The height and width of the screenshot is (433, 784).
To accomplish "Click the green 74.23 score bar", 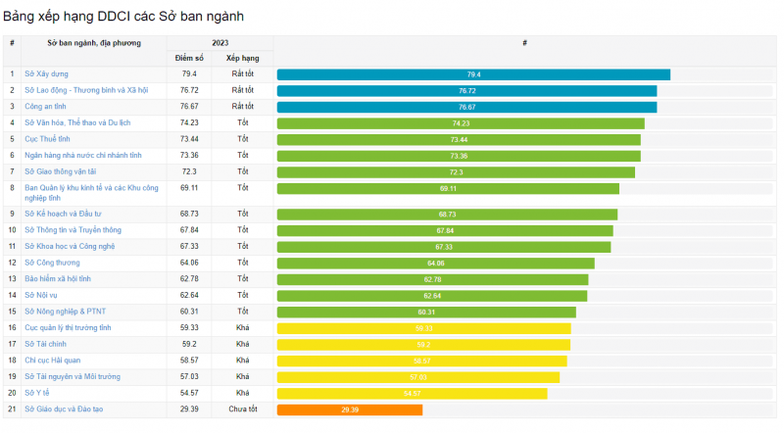I will coord(461,123).
